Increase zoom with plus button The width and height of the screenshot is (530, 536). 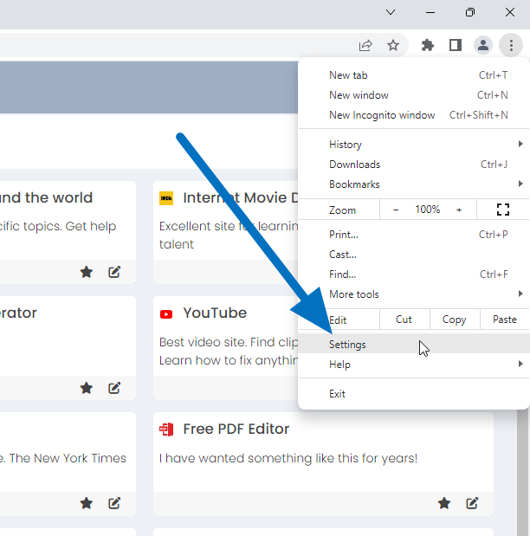point(459,210)
